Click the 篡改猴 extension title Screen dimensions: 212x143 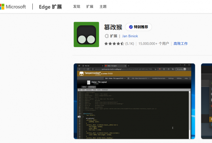[x=113, y=27]
